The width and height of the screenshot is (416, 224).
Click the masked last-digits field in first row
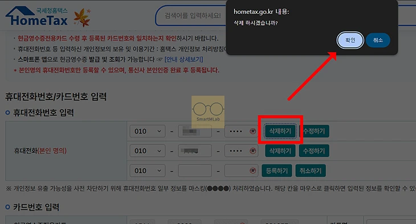(241, 131)
